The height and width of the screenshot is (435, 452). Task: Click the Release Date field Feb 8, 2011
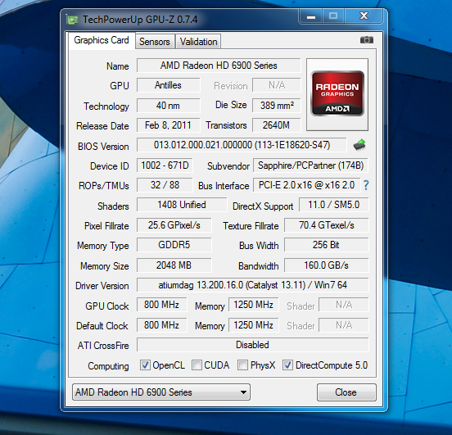[168, 125]
